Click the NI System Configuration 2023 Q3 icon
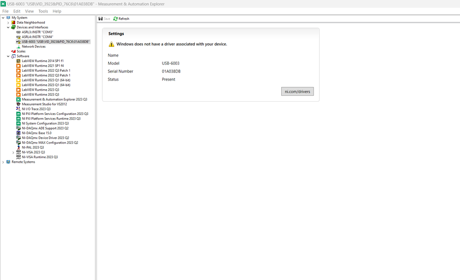 point(18,123)
